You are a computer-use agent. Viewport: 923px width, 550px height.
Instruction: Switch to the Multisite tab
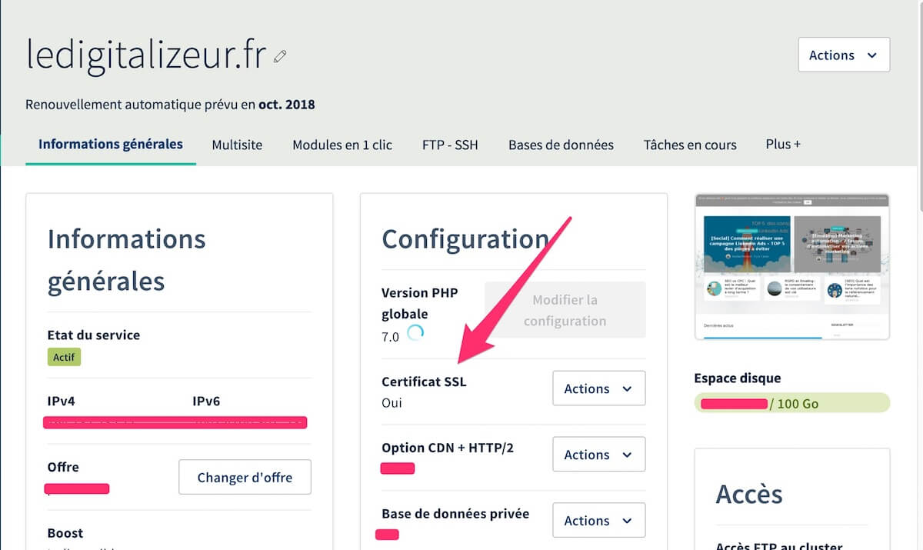point(237,144)
